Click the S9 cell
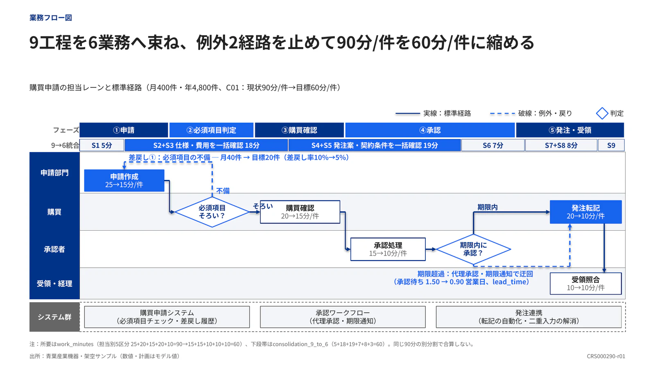Image resolution: width=655 pixels, height=368 pixels. coord(611,145)
